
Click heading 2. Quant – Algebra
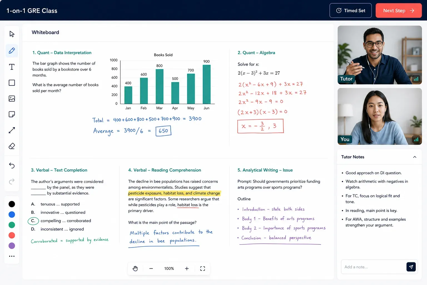tap(256, 53)
